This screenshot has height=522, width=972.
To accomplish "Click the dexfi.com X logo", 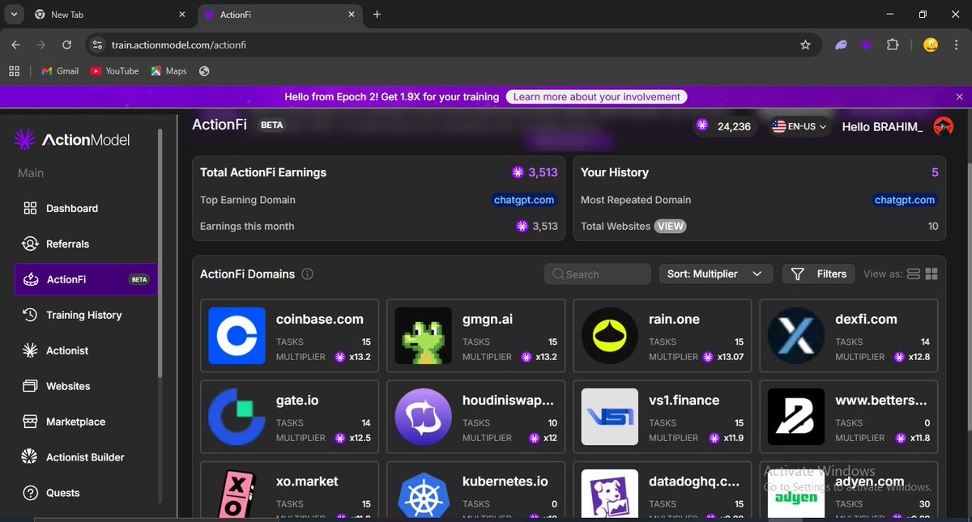I will point(796,335).
